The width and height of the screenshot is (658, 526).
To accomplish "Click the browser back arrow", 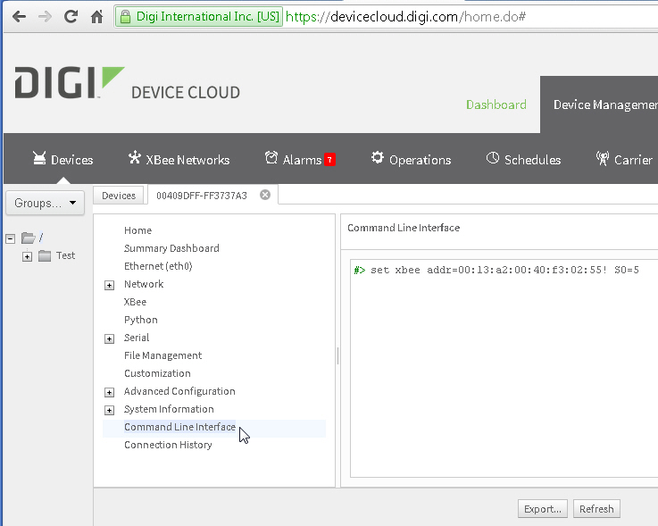I will tap(19, 17).
